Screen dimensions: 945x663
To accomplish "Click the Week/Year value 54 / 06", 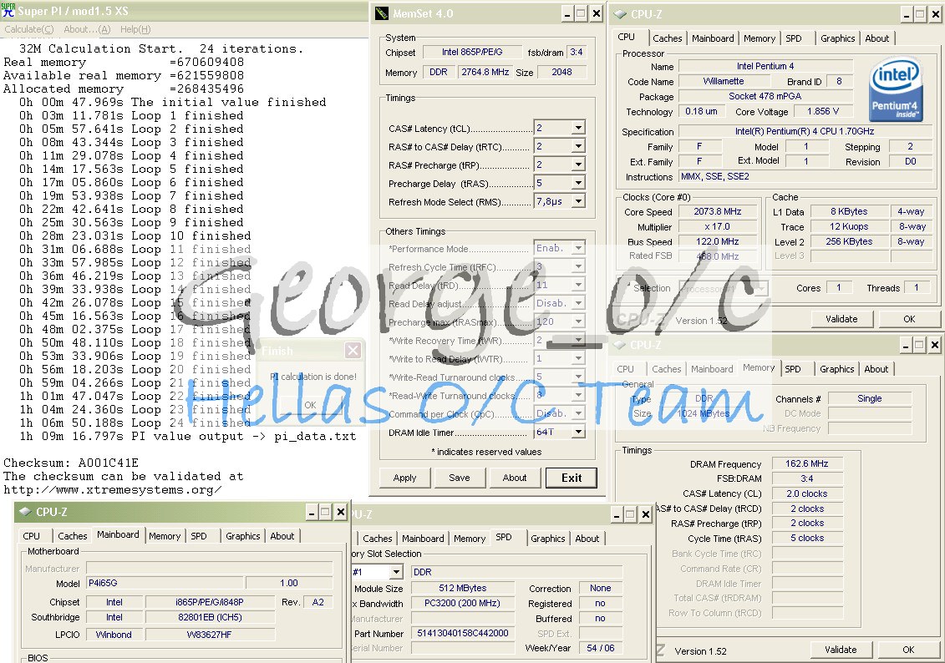I will tap(600, 648).
